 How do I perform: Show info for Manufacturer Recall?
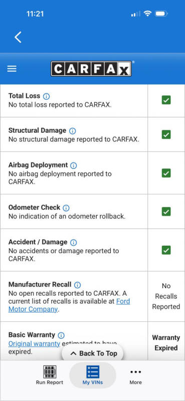(x=77, y=285)
